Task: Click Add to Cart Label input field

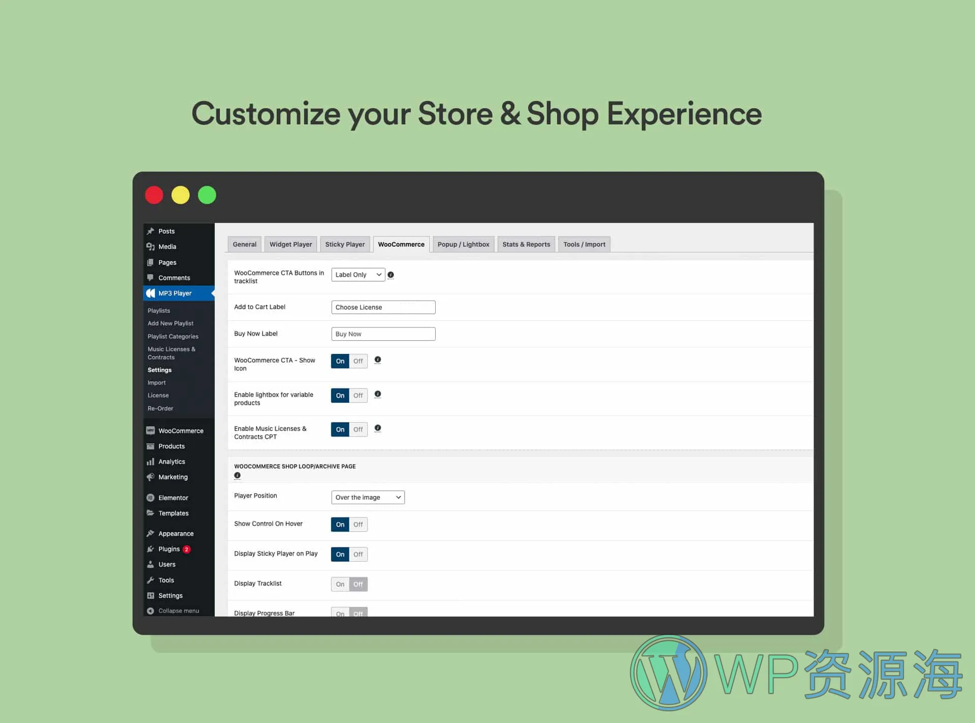Action: click(383, 307)
